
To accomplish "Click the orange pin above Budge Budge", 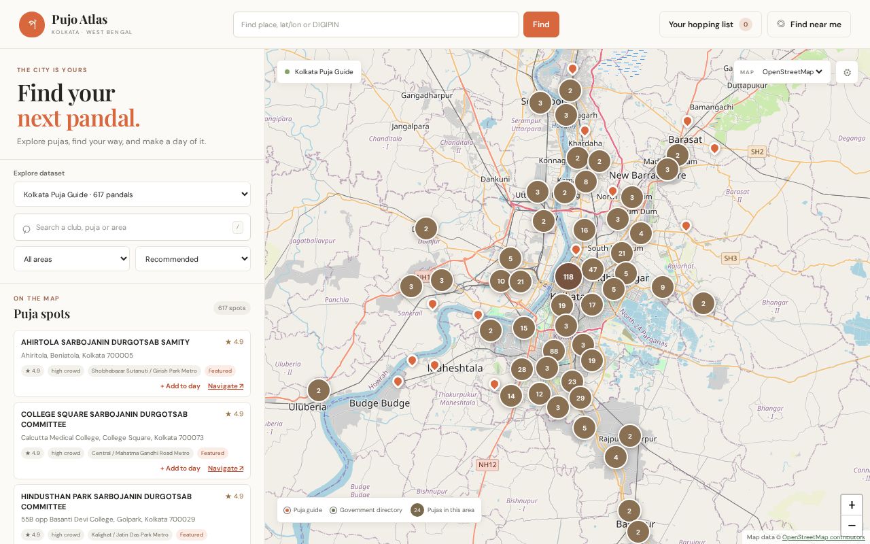I will point(398,382).
